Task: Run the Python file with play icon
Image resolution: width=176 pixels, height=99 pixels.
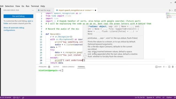Action: [170, 10]
